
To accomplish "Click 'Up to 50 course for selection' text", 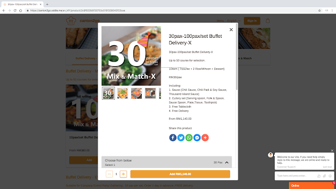I will click(187, 60).
